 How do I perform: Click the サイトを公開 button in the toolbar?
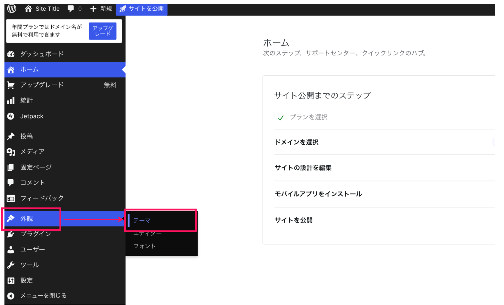[x=141, y=8]
